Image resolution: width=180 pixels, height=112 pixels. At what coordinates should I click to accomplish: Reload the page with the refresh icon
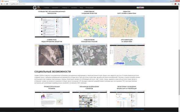(x=7, y=4)
